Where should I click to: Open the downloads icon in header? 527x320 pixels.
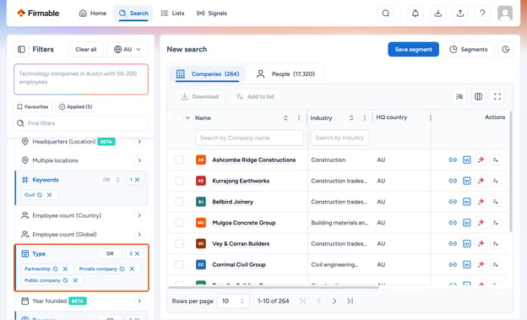pyautogui.click(x=437, y=14)
